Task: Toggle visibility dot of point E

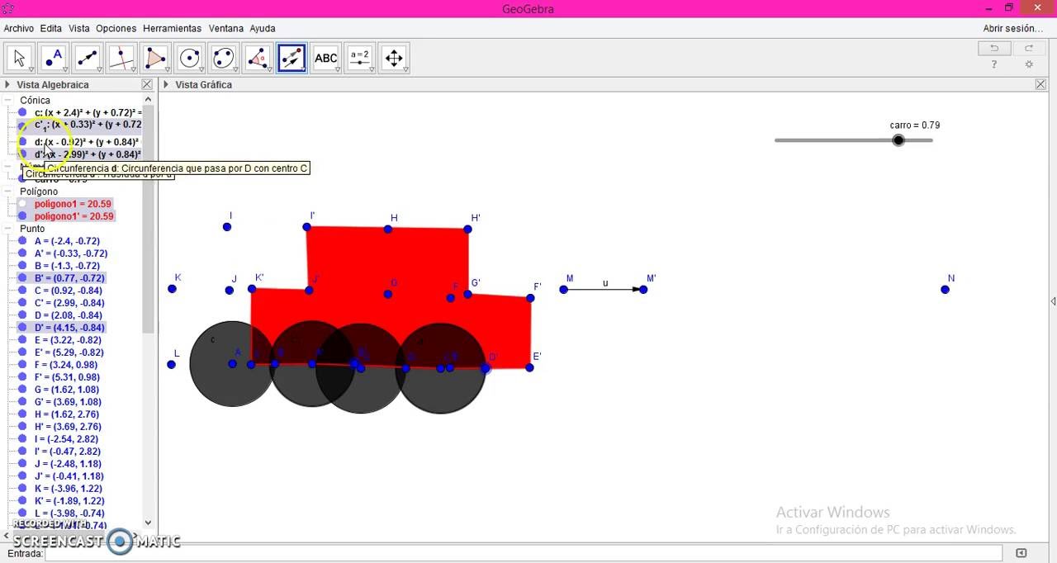Action: coord(22,340)
